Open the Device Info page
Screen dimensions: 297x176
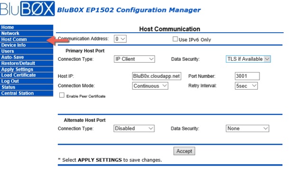pyautogui.click(x=27, y=45)
